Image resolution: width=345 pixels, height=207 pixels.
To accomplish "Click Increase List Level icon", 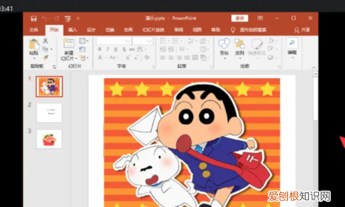I will (x=171, y=49).
